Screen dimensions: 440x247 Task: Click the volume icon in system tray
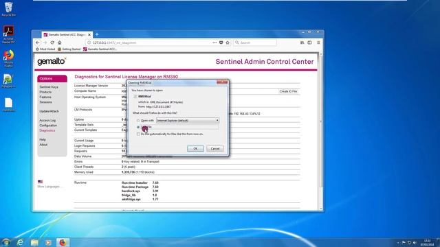click(415, 242)
